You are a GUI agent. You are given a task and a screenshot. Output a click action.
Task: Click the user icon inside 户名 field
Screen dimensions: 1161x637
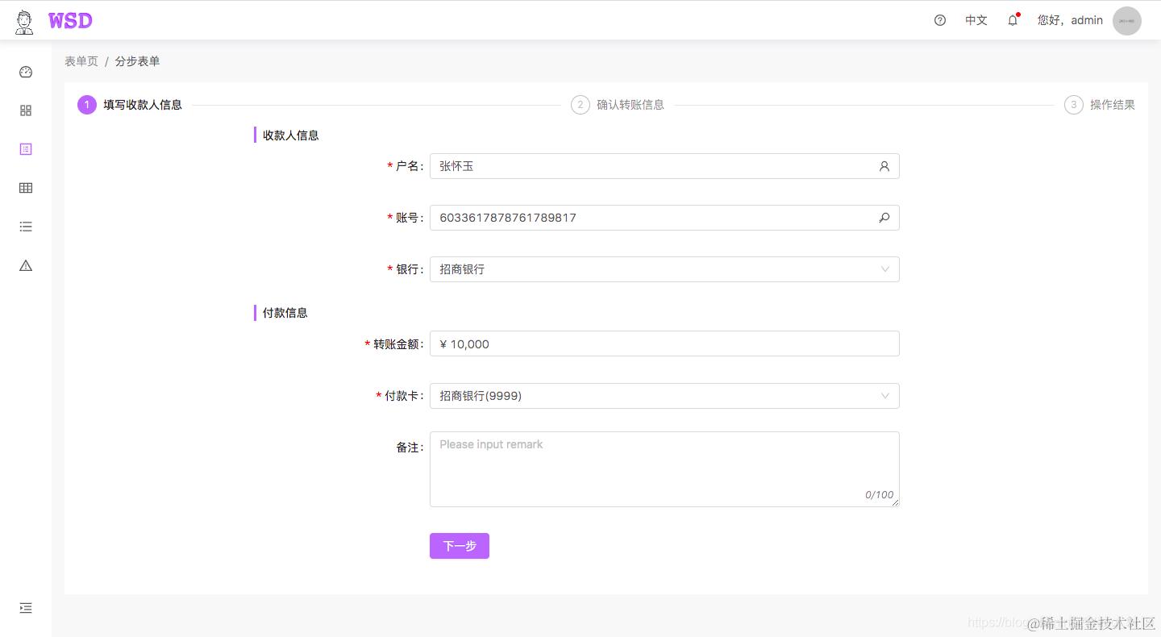click(x=884, y=166)
